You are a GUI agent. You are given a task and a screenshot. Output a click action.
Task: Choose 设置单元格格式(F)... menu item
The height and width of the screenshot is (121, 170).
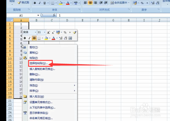click(x=50, y=102)
